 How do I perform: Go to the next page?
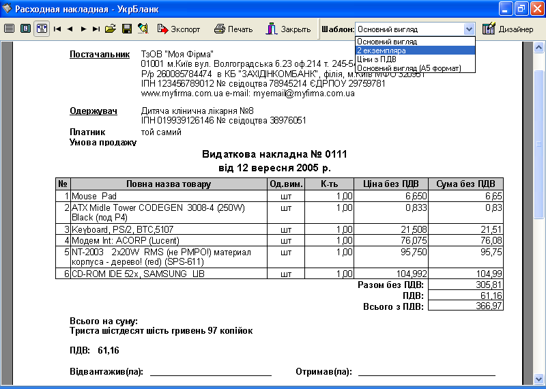coord(83,29)
